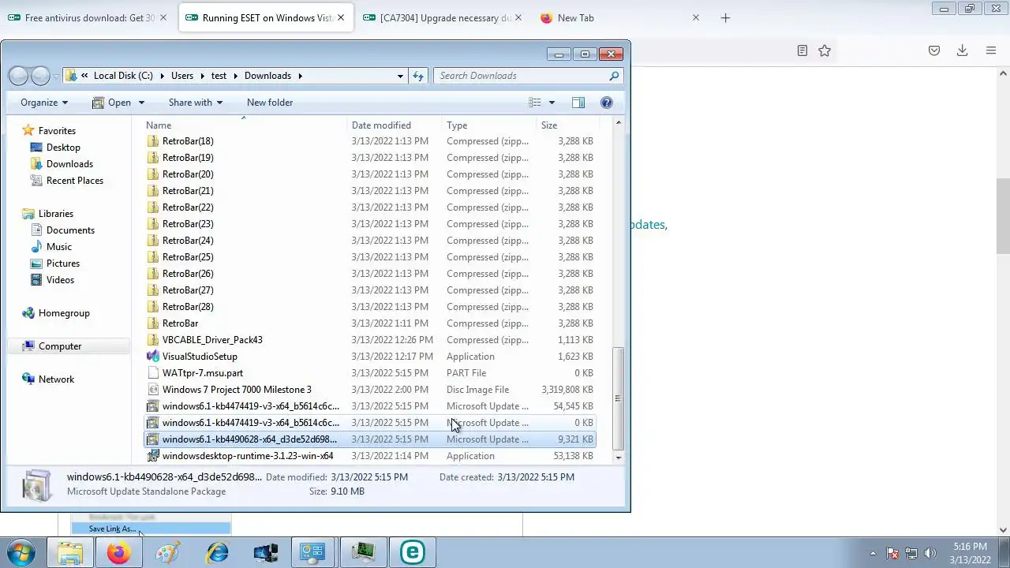
Task: Open the Organize dropdown menu
Action: coord(44,103)
